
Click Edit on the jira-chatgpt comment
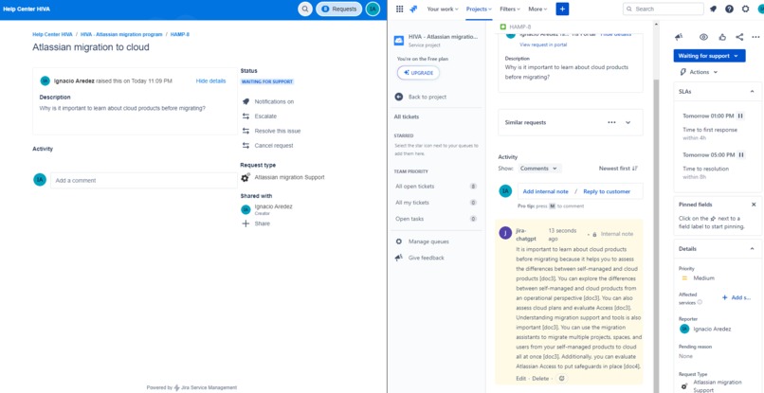[x=520, y=379]
